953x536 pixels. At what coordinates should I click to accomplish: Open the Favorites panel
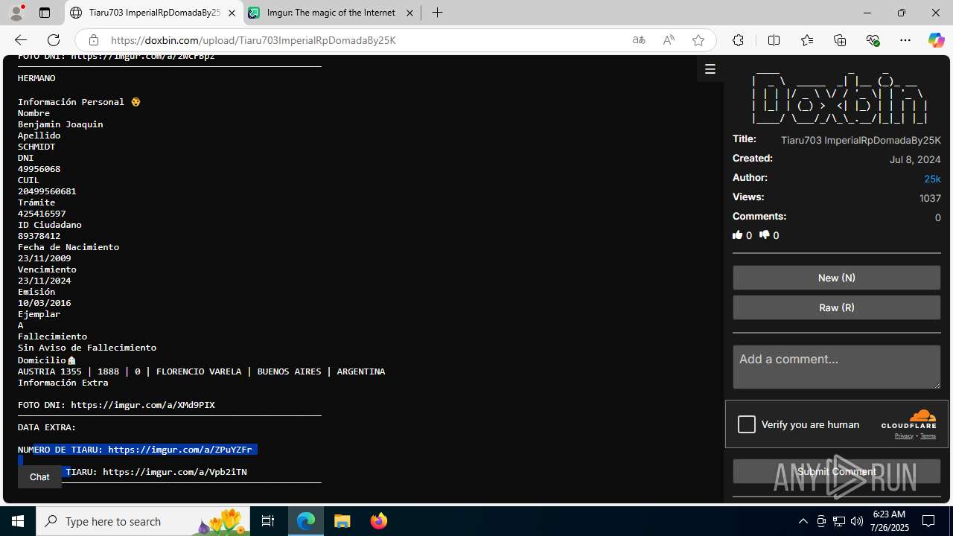[x=807, y=40]
